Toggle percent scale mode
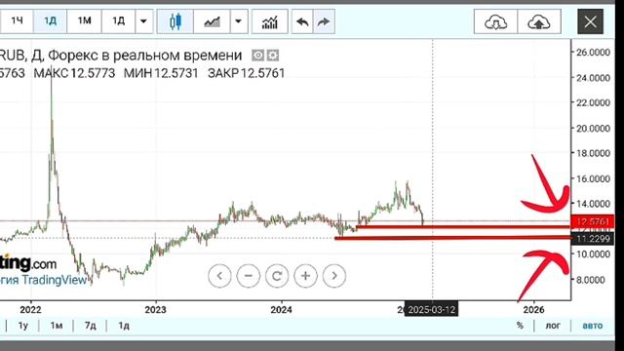624x351 pixels. (520, 326)
